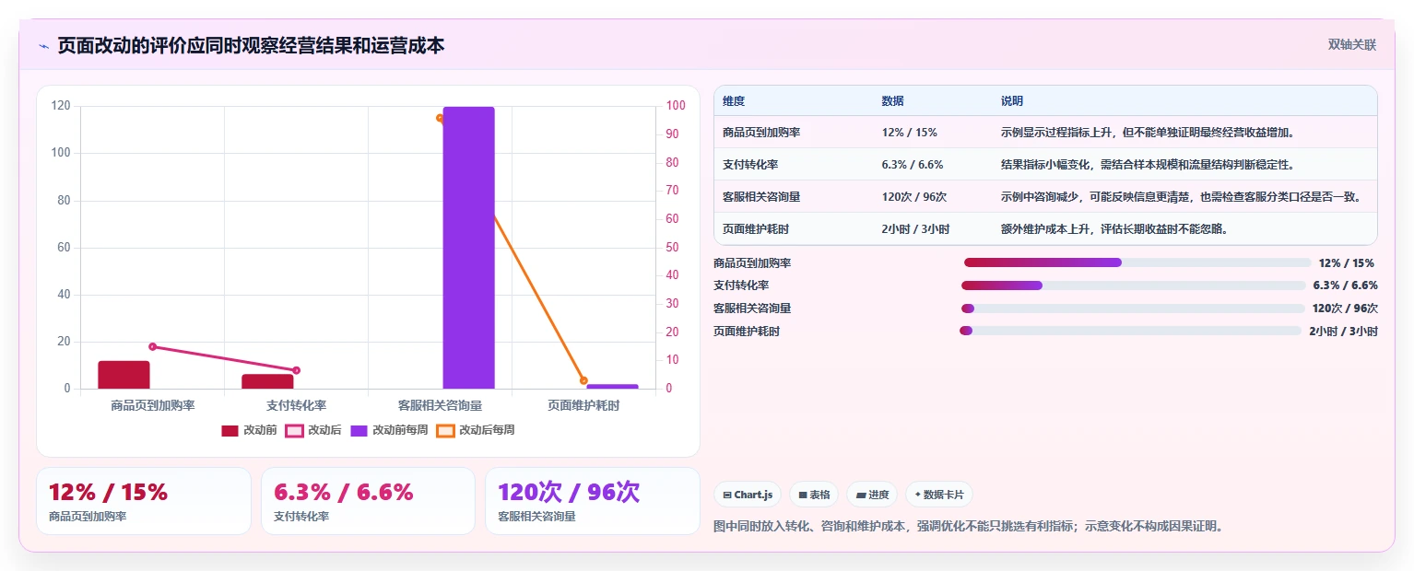Click the pink line point above 商品页到加购率
The width and height of the screenshot is (1414, 571).
pyautogui.click(x=153, y=346)
